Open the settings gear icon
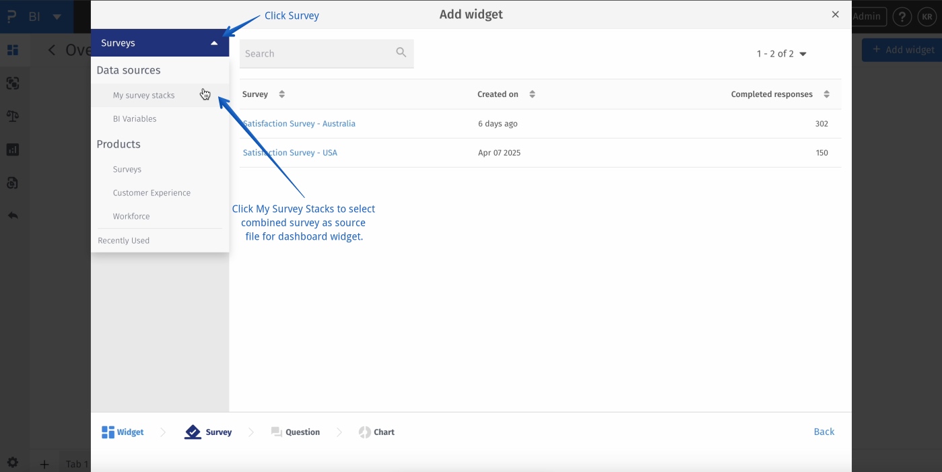This screenshot has height=472, width=942. click(x=13, y=463)
